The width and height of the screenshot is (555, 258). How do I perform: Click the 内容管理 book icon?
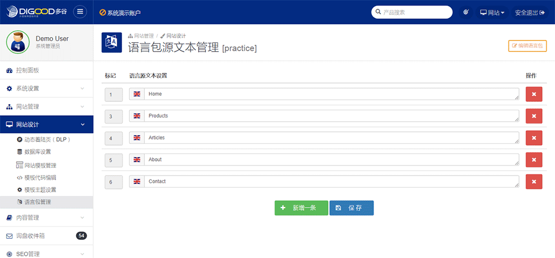coord(9,218)
